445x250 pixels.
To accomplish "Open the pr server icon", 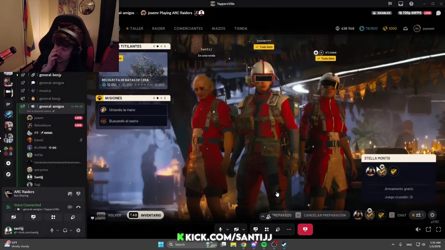I will coord(8,104).
